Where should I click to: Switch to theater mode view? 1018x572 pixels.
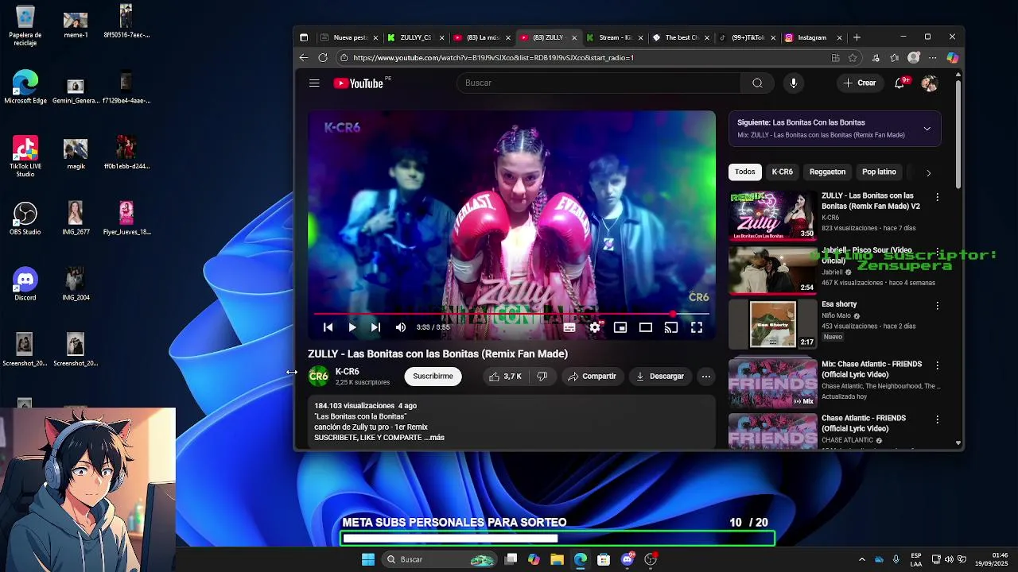(x=646, y=327)
